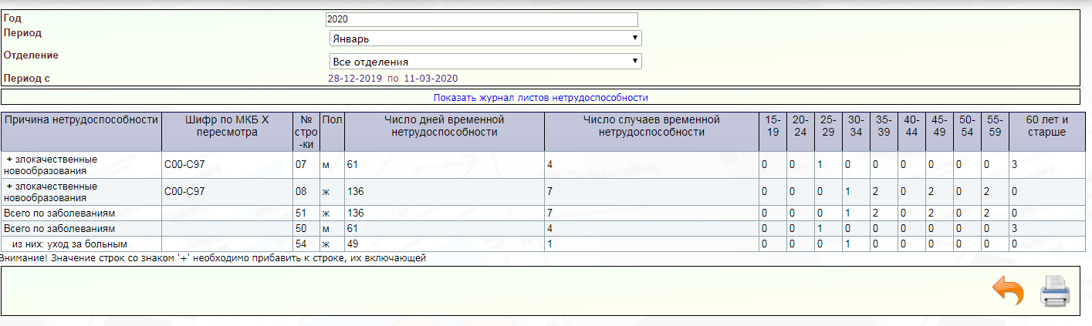Click the 'ж' gender link in row 08
1092x326 pixels.
coord(326,192)
